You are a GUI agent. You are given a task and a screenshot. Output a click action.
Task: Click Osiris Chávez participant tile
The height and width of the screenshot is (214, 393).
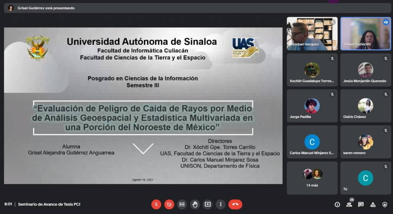pyautogui.click(x=366, y=106)
